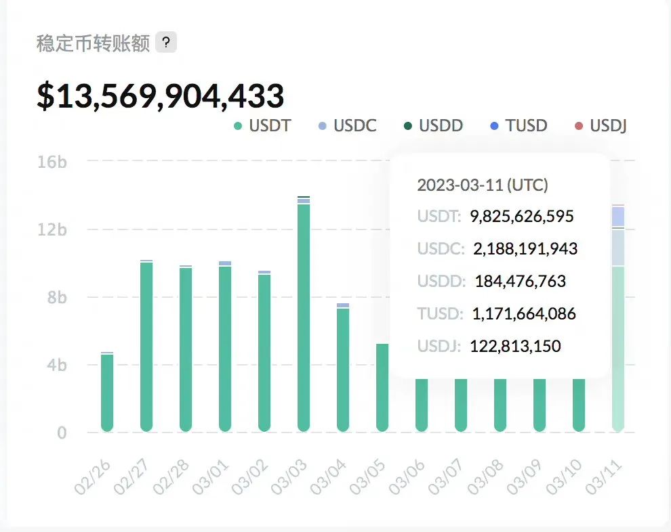Click the 02/28 bar in the chart

pyautogui.click(x=186, y=349)
